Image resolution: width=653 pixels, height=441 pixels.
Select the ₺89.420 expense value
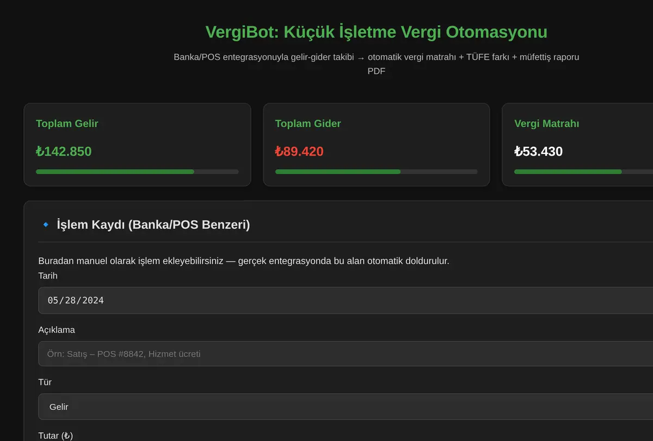coord(299,151)
